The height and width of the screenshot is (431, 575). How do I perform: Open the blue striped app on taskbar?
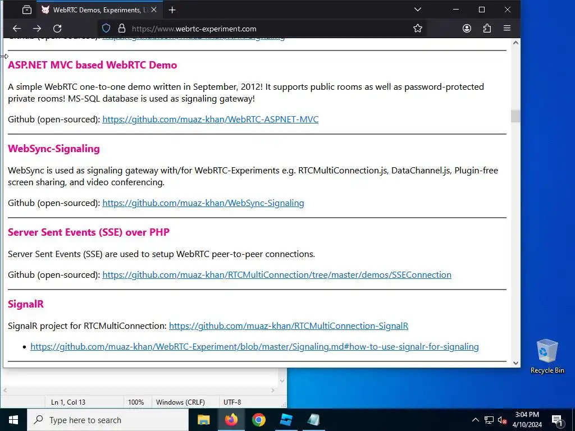[286, 420]
